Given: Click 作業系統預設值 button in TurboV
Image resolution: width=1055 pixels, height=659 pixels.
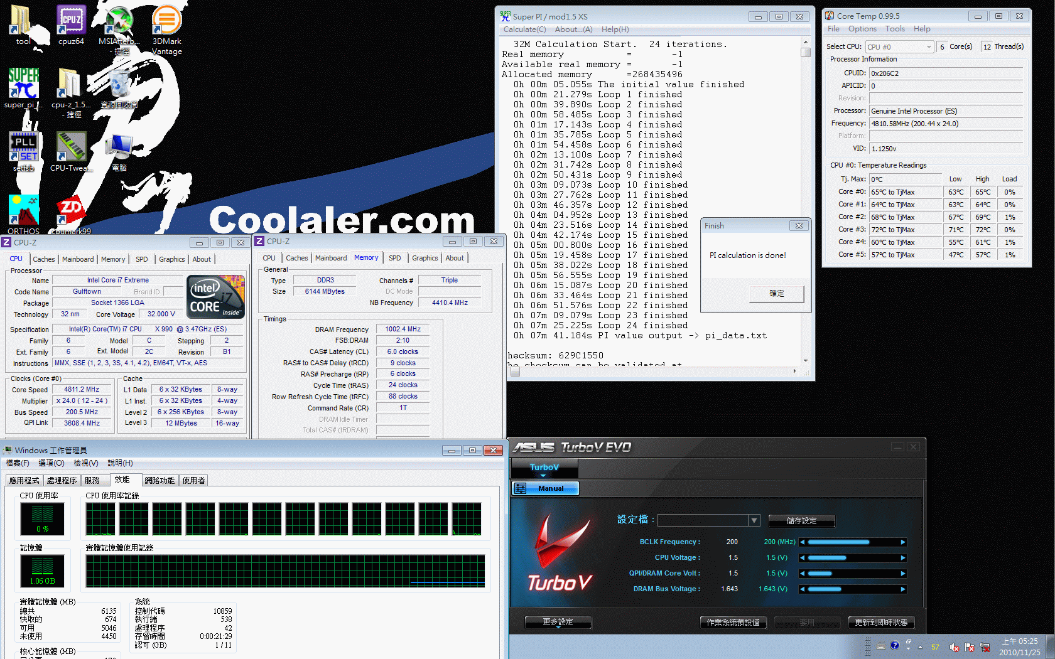Looking at the screenshot, I should (x=733, y=622).
